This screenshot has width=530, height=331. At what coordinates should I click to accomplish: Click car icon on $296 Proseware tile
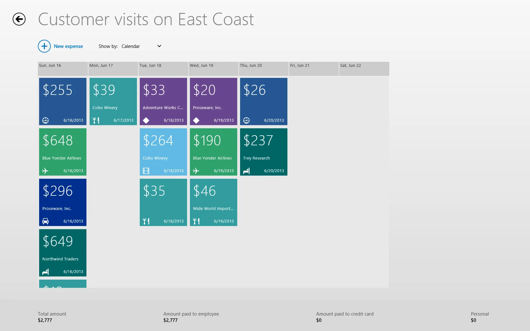pyautogui.click(x=45, y=221)
